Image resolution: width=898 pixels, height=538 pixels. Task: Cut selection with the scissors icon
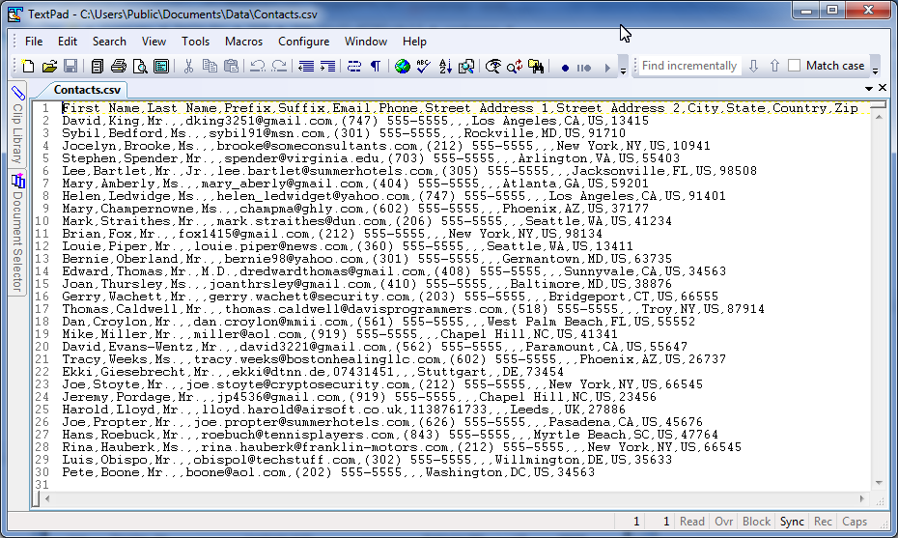coord(188,67)
